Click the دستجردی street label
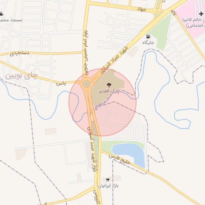Image resolution: width=205 pixels, height=205 pixels. pos(20,53)
